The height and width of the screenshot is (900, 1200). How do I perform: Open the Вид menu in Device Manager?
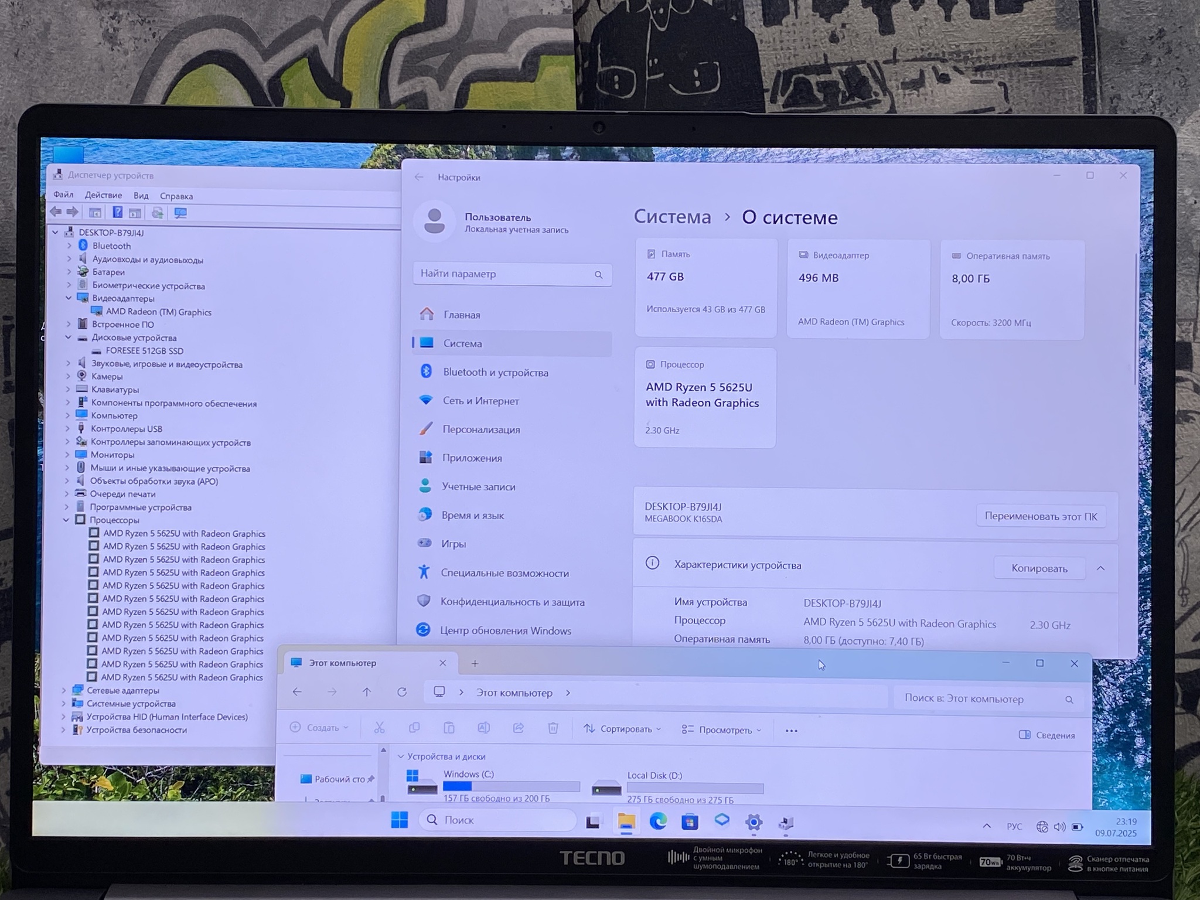click(x=141, y=196)
